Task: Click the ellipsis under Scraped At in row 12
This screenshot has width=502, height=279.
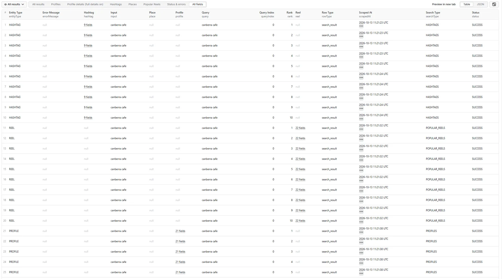Action: click(361, 139)
